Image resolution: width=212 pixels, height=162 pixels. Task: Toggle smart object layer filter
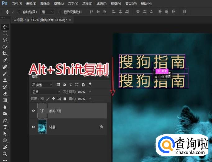click(x=83, y=85)
